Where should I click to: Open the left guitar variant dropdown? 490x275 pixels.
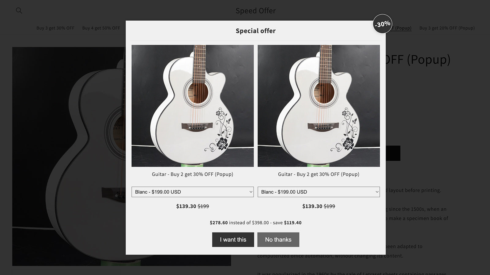click(x=192, y=192)
